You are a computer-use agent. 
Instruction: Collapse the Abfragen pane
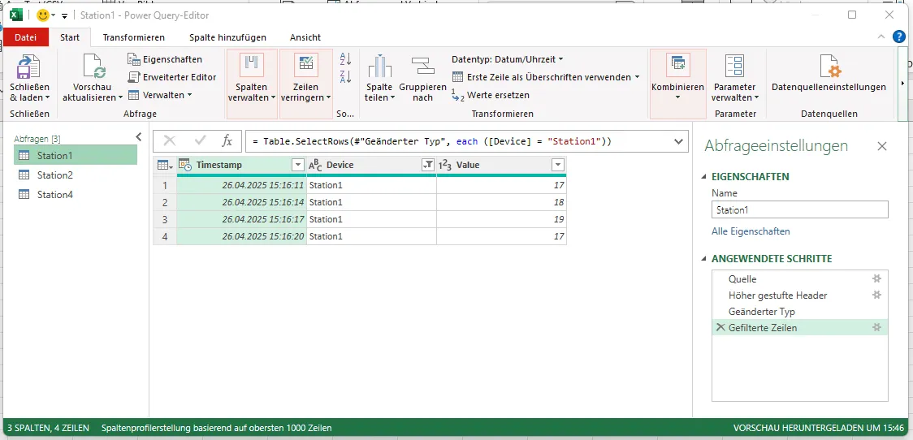click(x=138, y=137)
